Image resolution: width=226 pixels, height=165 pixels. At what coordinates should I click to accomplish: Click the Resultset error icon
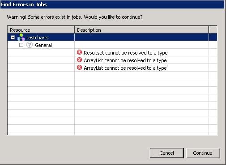coord(79,52)
